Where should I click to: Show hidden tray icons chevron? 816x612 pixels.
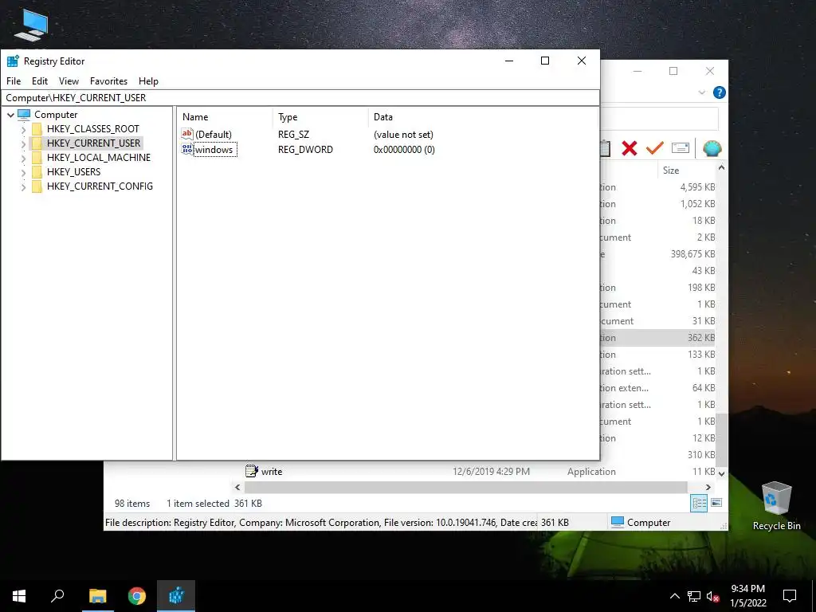pyautogui.click(x=674, y=596)
